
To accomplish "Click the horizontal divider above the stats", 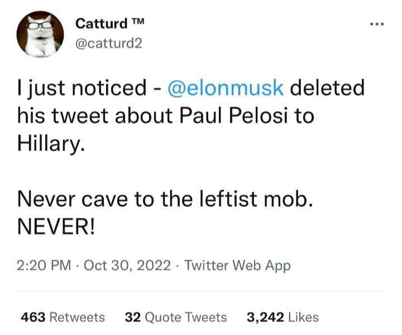I will [201, 291].
